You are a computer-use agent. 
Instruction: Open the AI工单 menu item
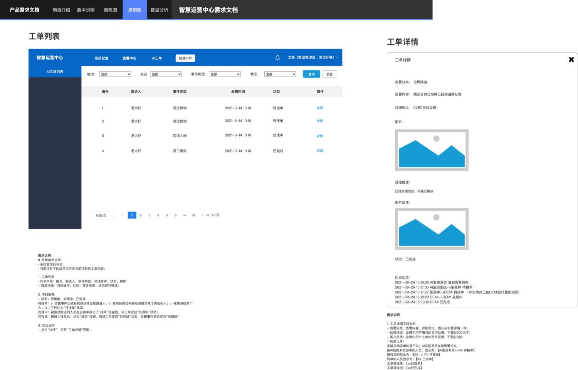click(157, 58)
